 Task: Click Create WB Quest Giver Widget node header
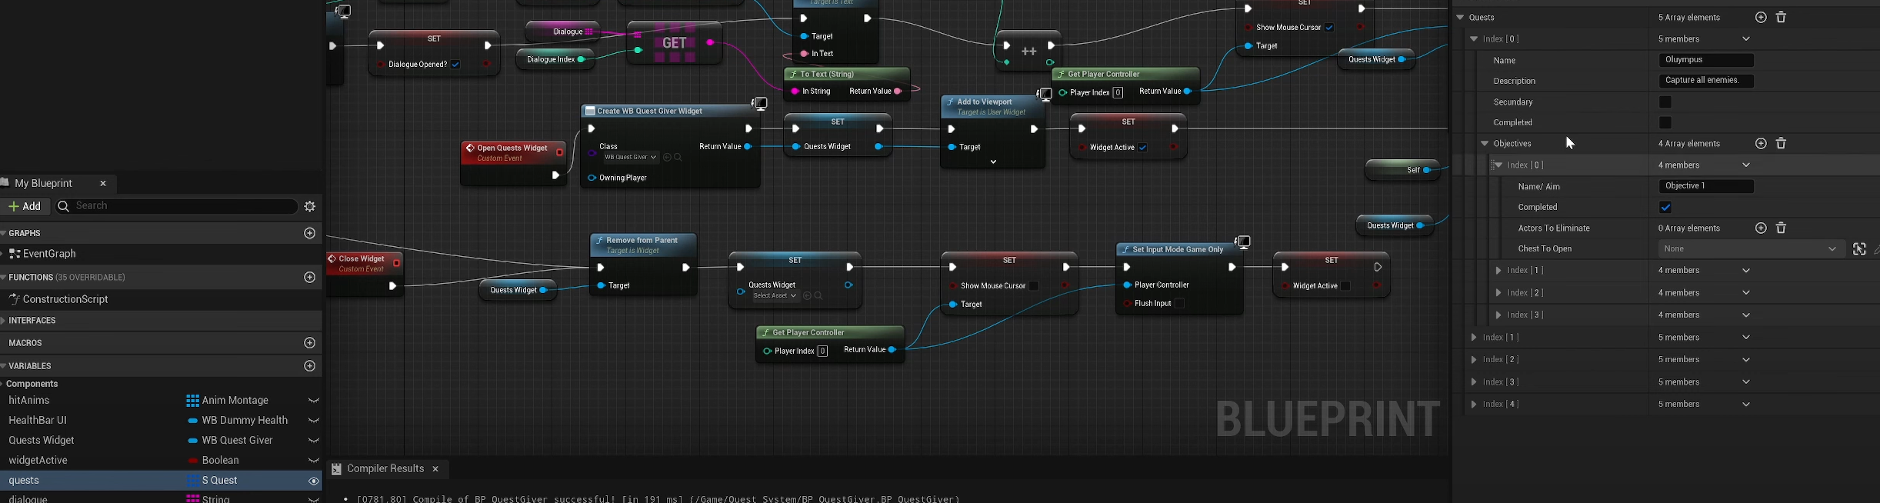(x=670, y=111)
